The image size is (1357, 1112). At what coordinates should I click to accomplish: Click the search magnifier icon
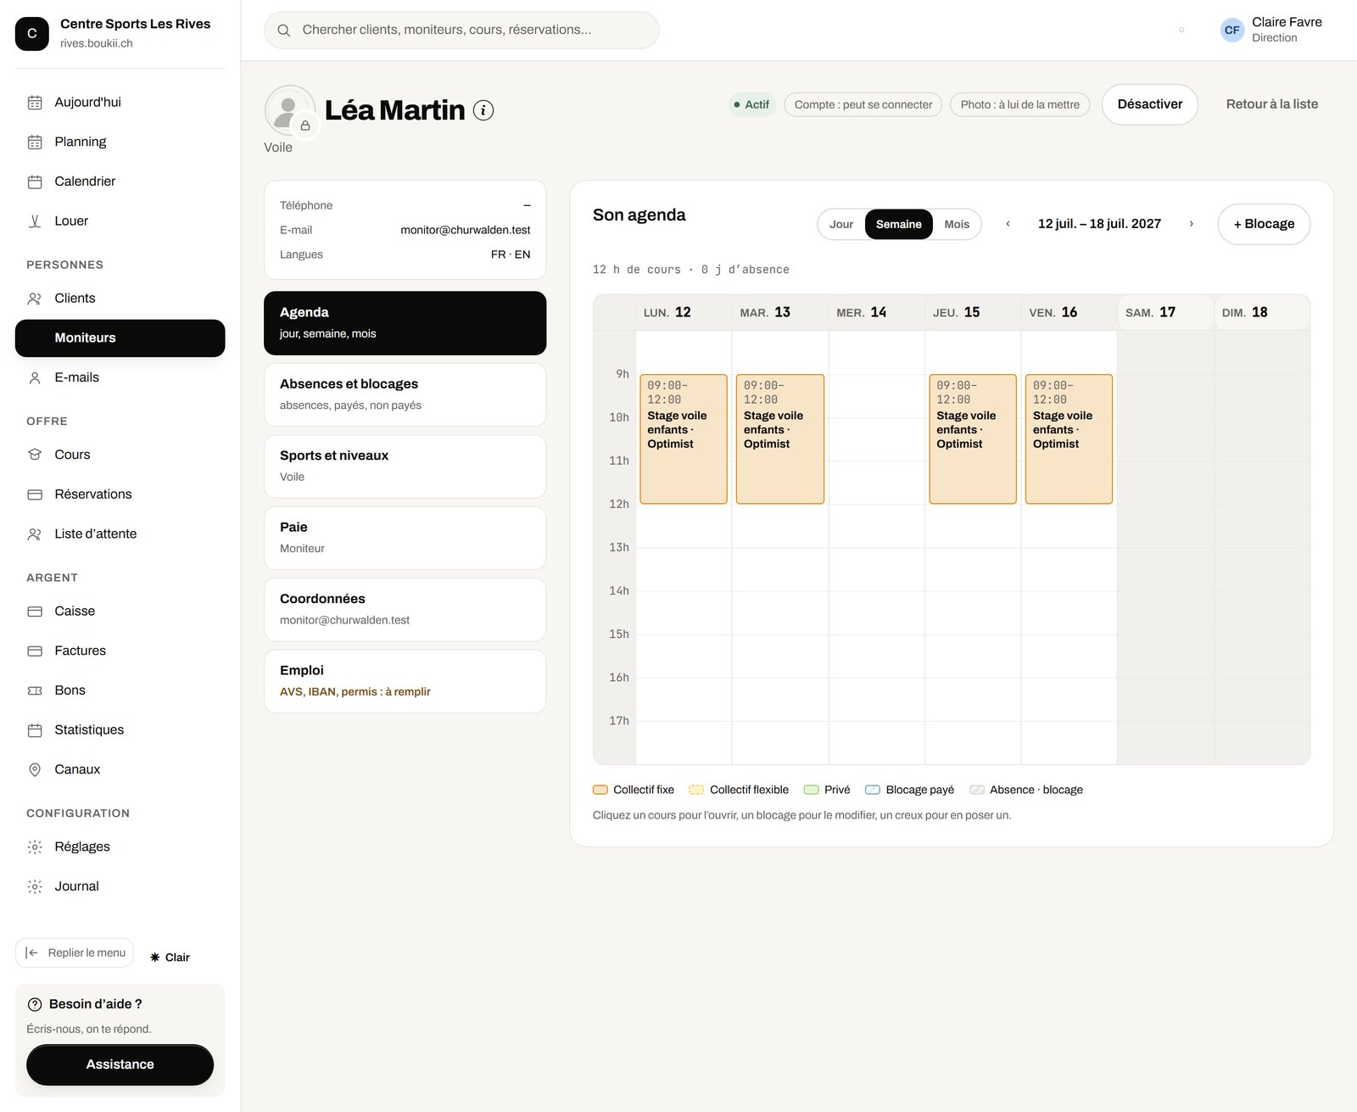point(284,30)
